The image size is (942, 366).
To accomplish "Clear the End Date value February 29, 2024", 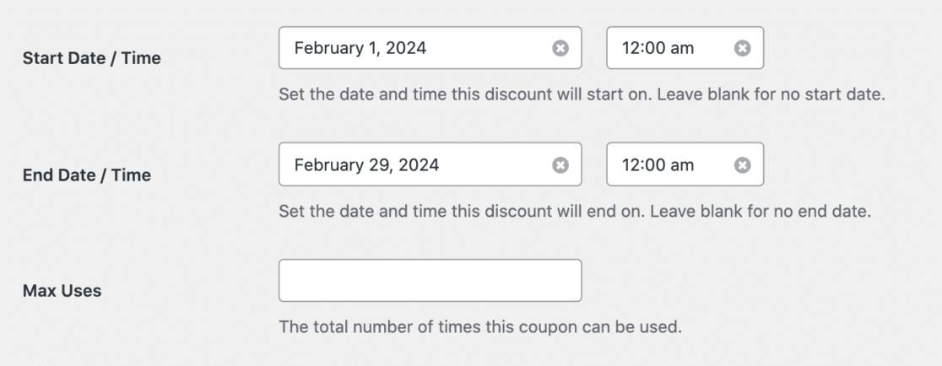I will pyautogui.click(x=560, y=165).
